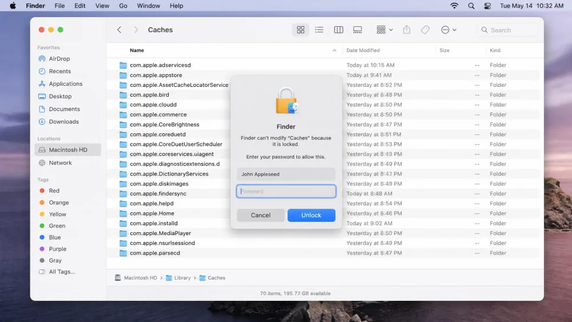Switch Finder to gallery view
572x322 pixels.
coord(357,30)
